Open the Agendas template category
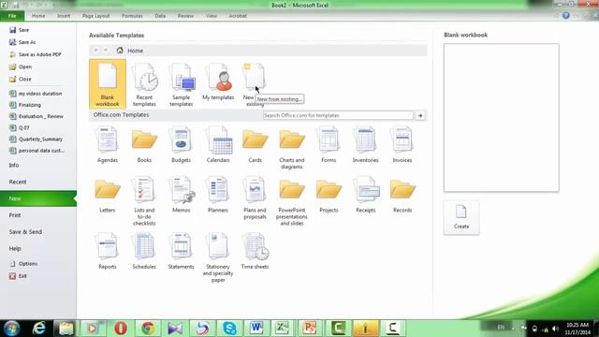The width and height of the screenshot is (599, 337). point(108,144)
